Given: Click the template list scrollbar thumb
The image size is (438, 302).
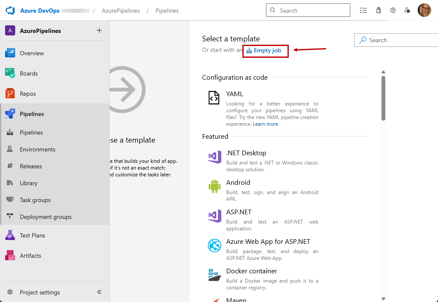Looking at the screenshot, I should (x=383, y=98).
